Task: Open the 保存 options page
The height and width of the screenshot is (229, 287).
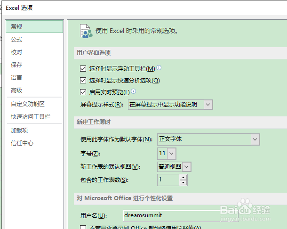Action: click(16, 65)
